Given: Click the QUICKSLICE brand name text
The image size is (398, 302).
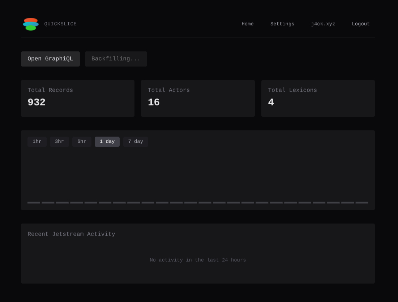Looking at the screenshot, I should tap(60, 24).
